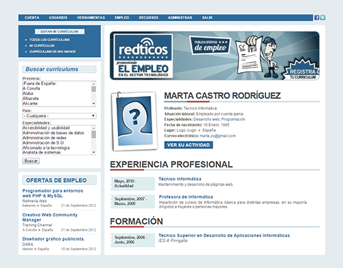Screen dimensions: 343x268
Task: Click the Desarrollo web specialty link
Action: tap(206, 120)
